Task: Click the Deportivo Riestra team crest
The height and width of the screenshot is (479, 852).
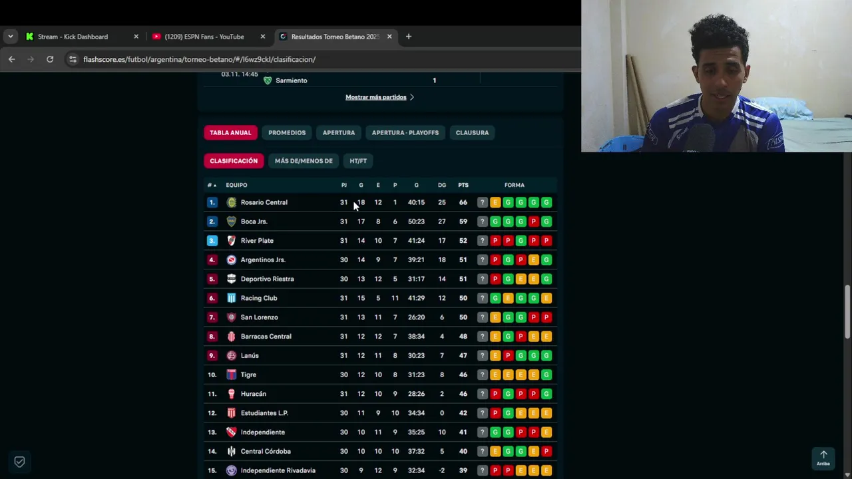Action: [232, 279]
